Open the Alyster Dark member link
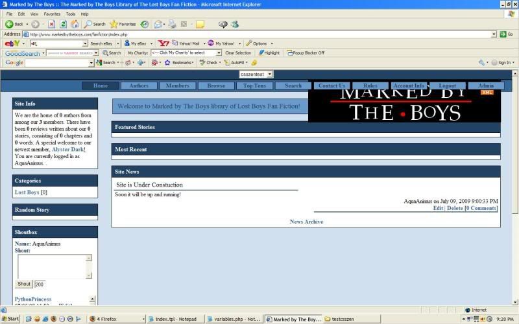The height and width of the screenshot is (324, 519). 69,150
